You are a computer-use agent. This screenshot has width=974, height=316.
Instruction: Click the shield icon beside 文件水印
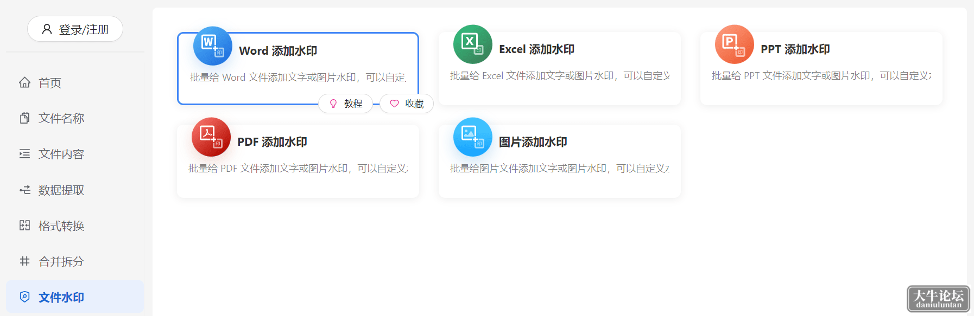[x=24, y=297]
